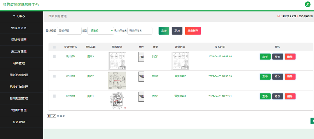This screenshot has width=314, height=139.
Task: Open 设计师管理 in sidebar
Action: [19, 40]
